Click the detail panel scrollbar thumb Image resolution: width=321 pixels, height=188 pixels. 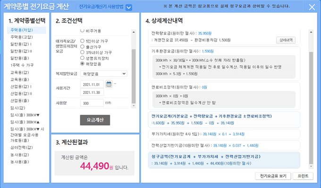pyautogui.click(x=311, y=108)
